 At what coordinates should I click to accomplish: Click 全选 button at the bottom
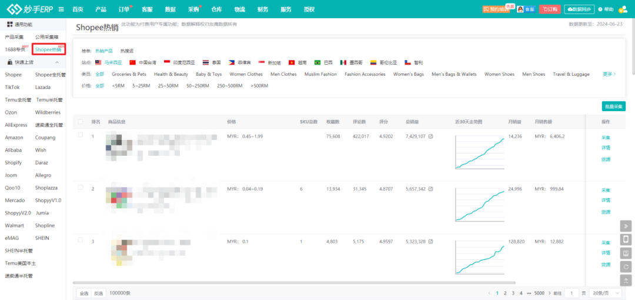[x=84, y=293]
